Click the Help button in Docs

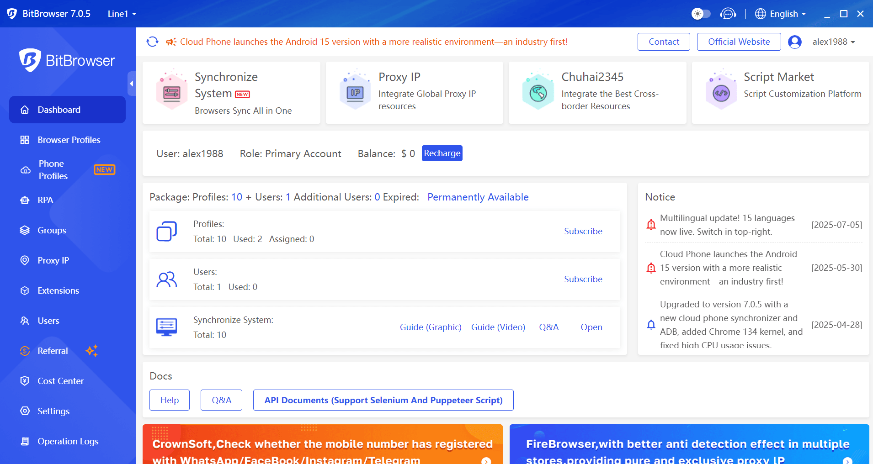pos(170,400)
